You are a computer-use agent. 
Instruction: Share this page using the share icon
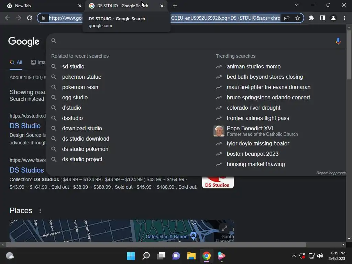tap(287, 18)
